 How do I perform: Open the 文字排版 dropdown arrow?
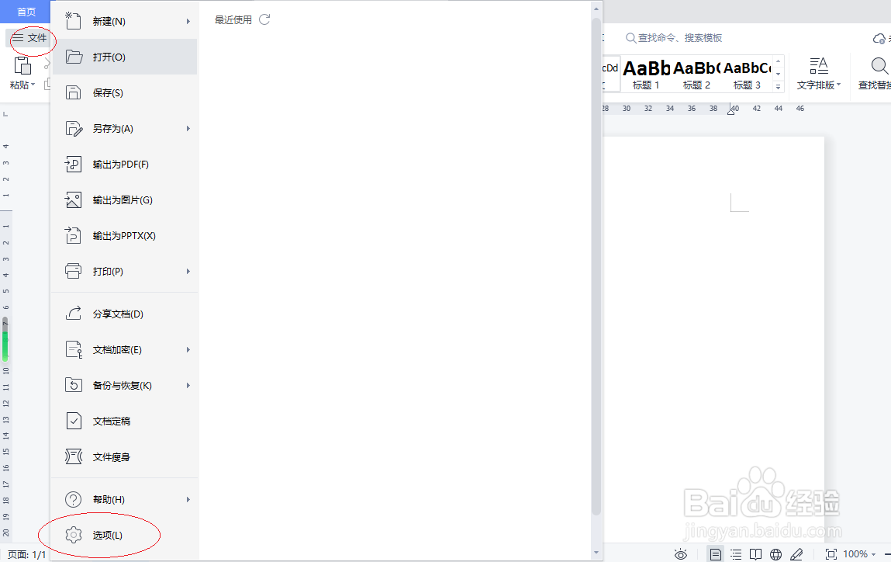838,85
